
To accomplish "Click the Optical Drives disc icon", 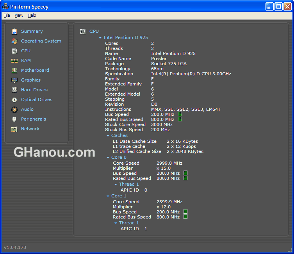I will tap(14, 100).
